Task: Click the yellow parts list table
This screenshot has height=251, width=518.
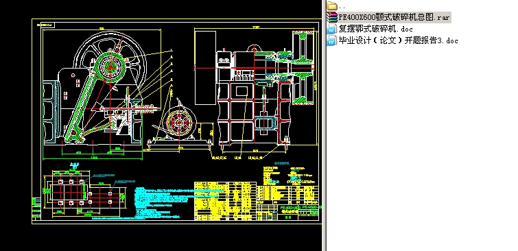Action: pos(225,201)
